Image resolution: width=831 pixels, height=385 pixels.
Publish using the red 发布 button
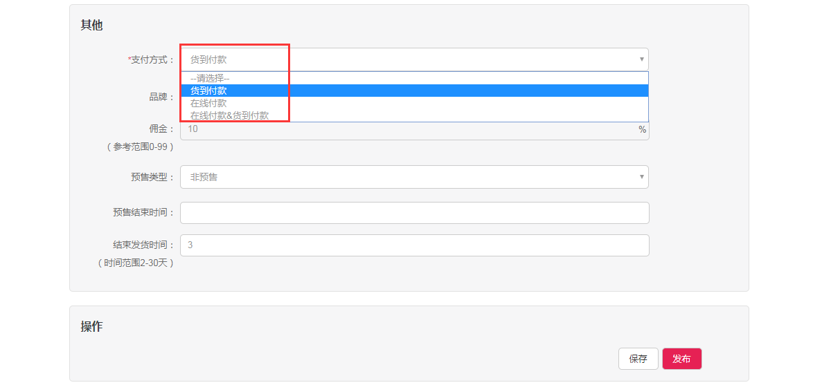pyautogui.click(x=681, y=359)
